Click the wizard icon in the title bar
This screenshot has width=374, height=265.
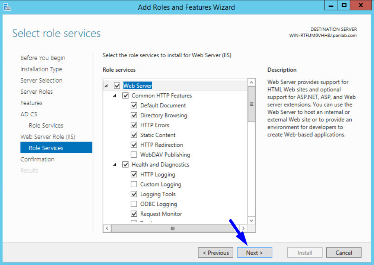coord(7,7)
